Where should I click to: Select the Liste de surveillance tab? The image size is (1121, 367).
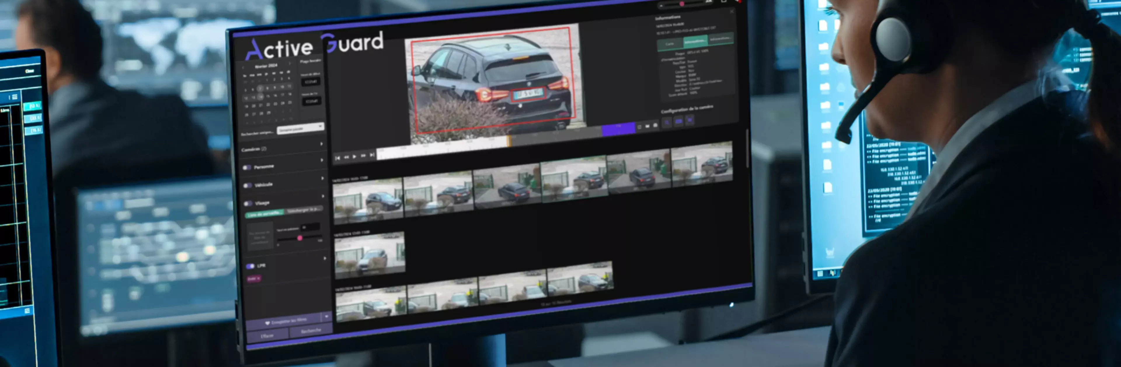(264, 214)
